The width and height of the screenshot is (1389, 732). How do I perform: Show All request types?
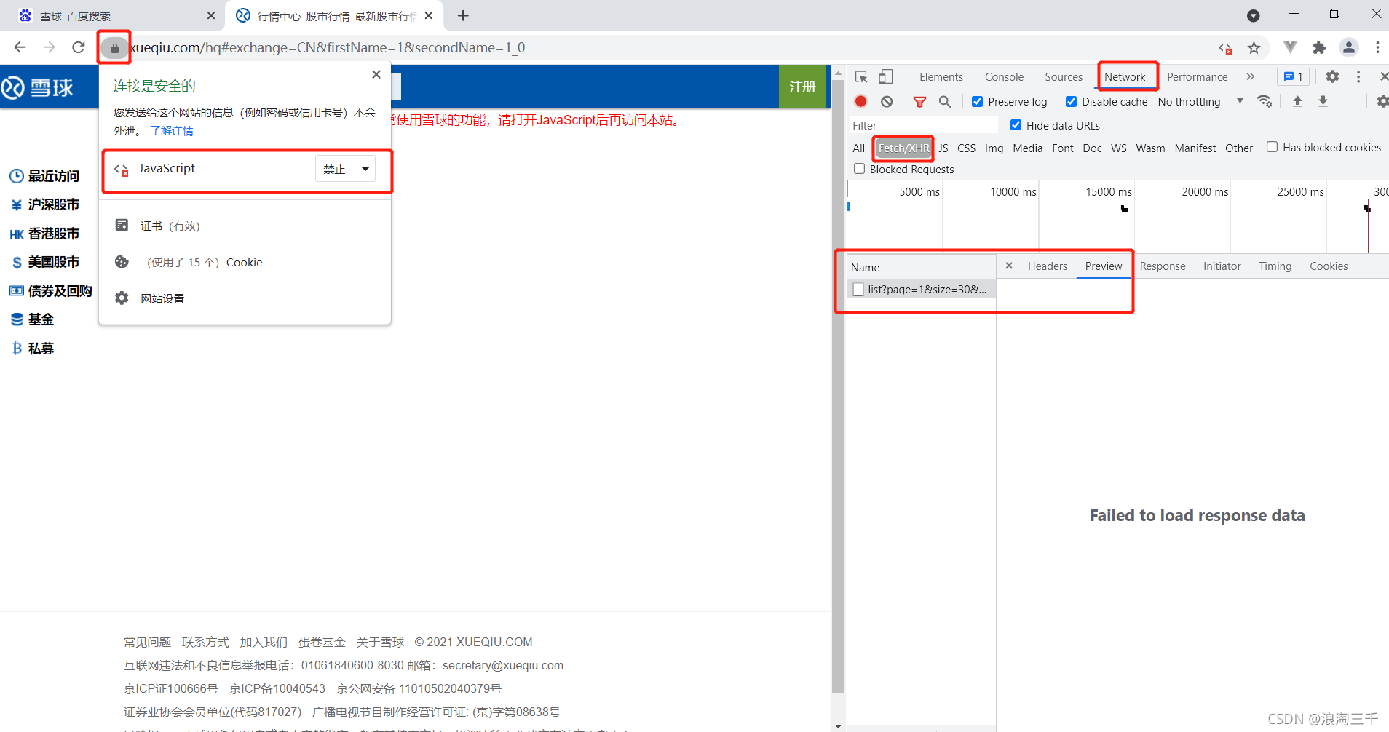(858, 148)
